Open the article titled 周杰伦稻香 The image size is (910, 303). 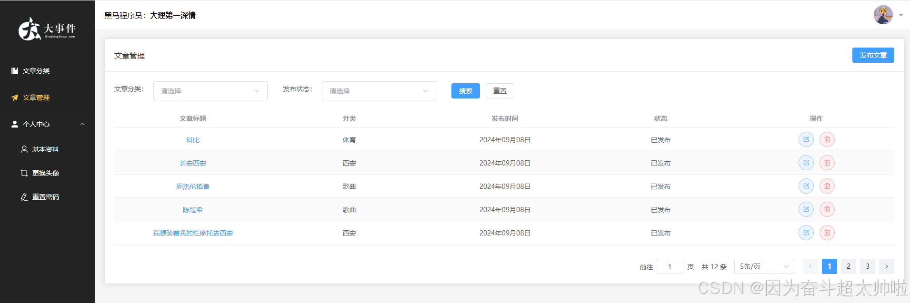(x=193, y=186)
